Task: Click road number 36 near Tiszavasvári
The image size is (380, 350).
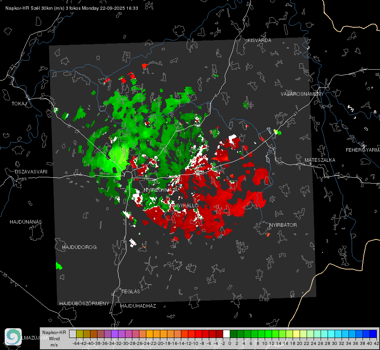Action: (x=24, y=179)
